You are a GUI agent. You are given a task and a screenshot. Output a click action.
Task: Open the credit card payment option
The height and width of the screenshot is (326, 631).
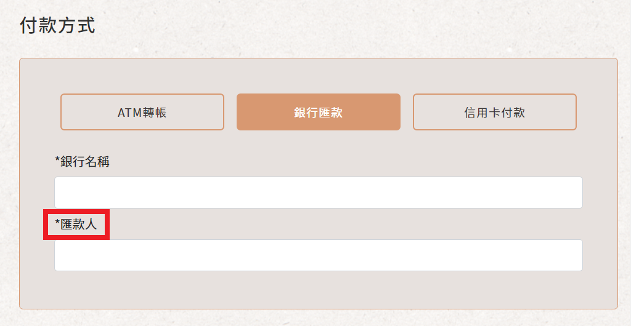pyautogui.click(x=495, y=112)
